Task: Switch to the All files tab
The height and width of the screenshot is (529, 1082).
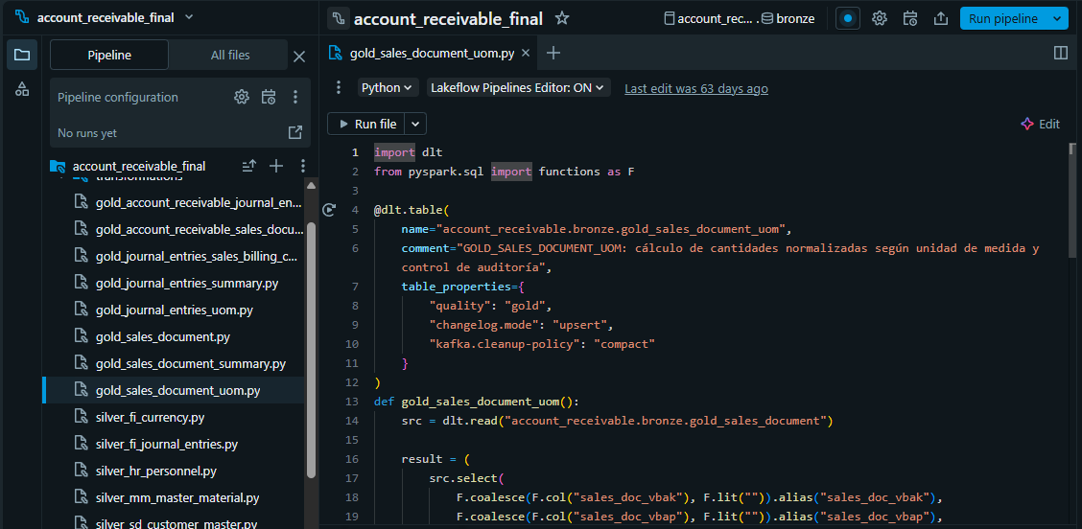Action: click(x=230, y=56)
